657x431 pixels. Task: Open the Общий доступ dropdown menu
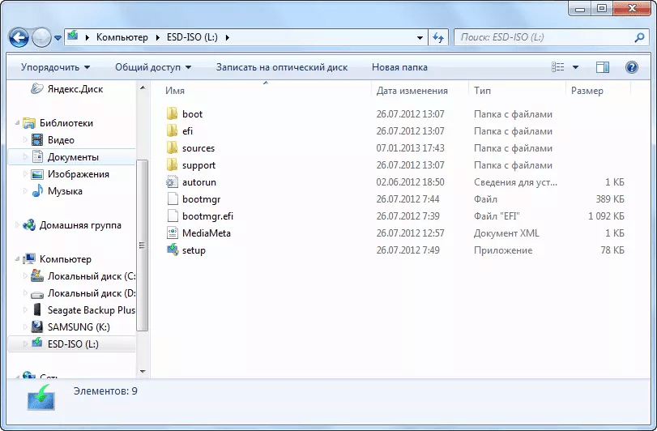153,67
